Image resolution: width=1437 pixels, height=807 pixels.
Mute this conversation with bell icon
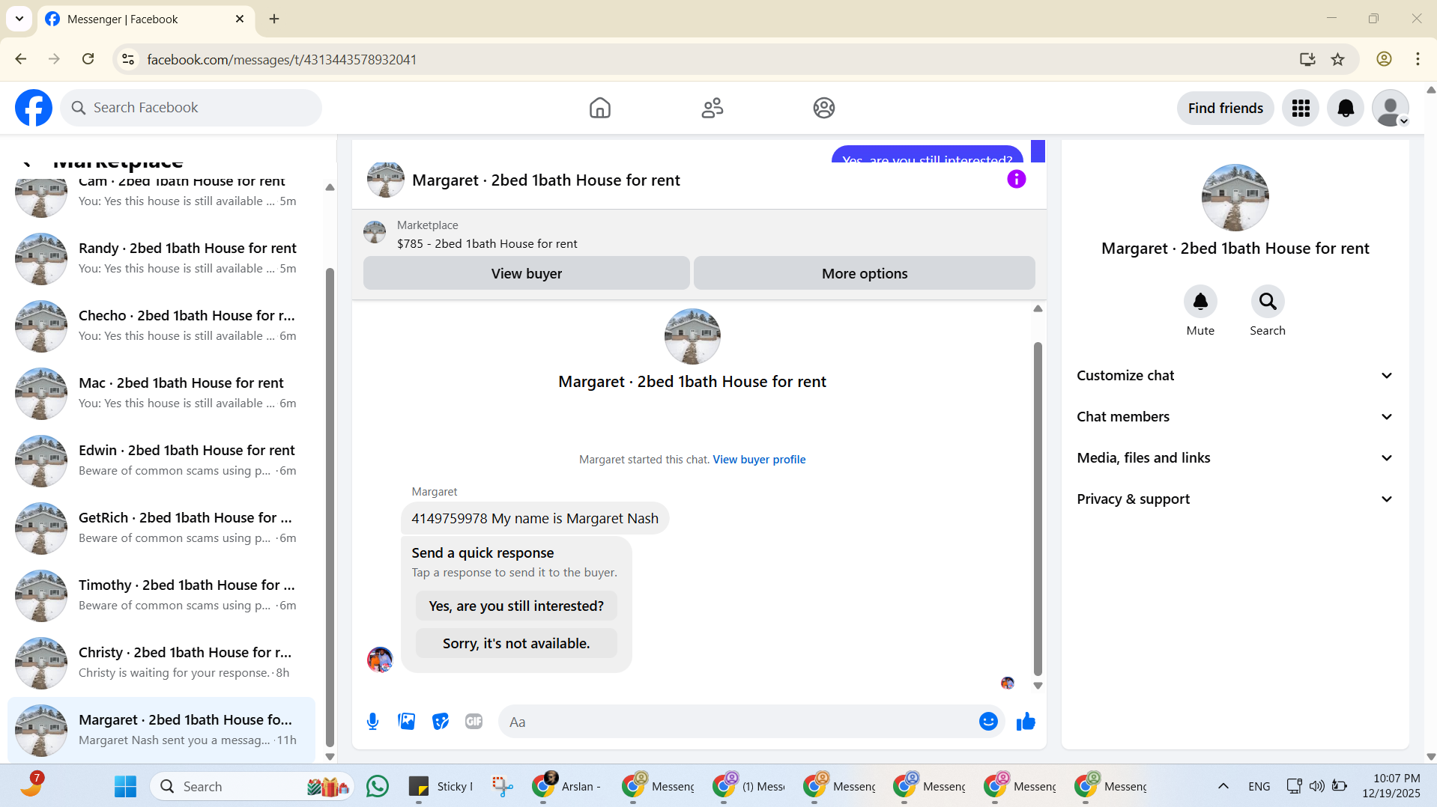tap(1200, 302)
